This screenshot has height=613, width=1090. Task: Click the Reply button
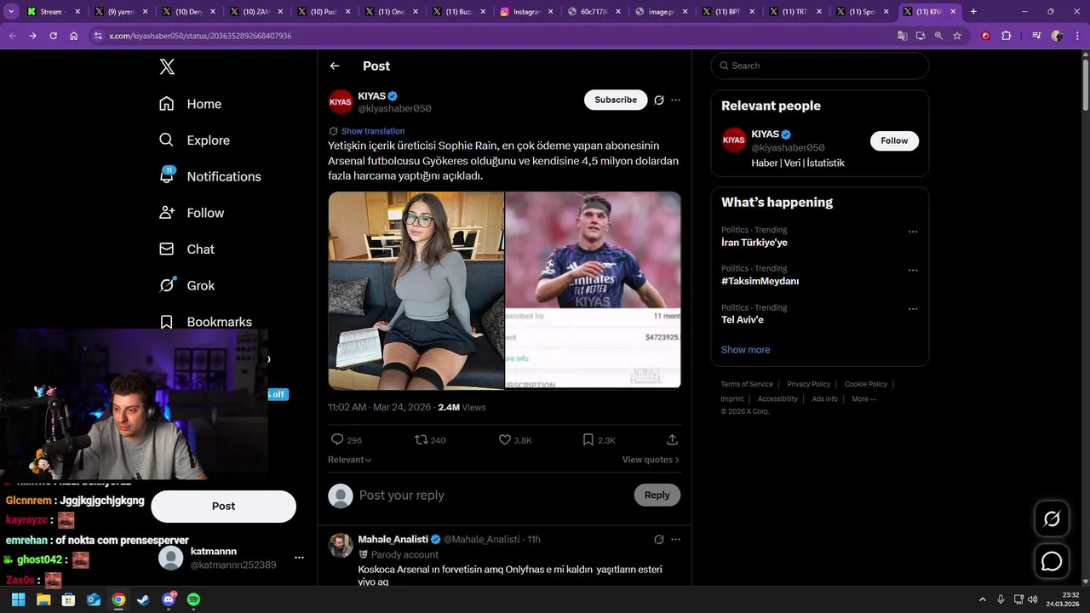(657, 496)
